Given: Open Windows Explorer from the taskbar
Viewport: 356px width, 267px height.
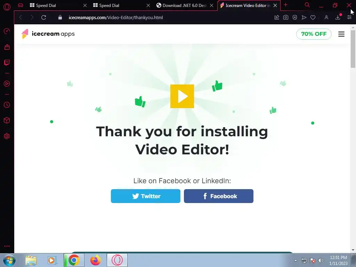Looking at the screenshot, I should [31, 260].
